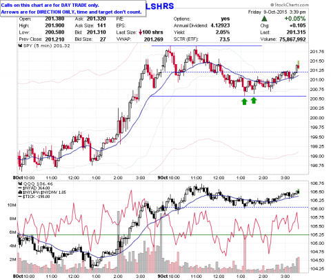This screenshot has height=280, width=331.
Task: Click the red down arrow beside Last Size
Action: coord(140,32)
